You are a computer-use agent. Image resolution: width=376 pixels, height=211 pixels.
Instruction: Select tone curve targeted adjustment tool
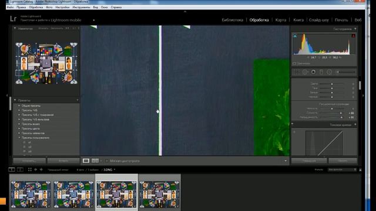click(x=294, y=132)
